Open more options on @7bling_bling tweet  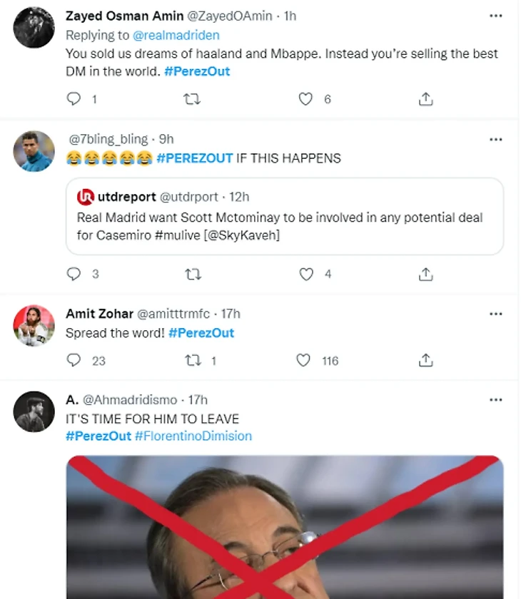tap(495, 139)
